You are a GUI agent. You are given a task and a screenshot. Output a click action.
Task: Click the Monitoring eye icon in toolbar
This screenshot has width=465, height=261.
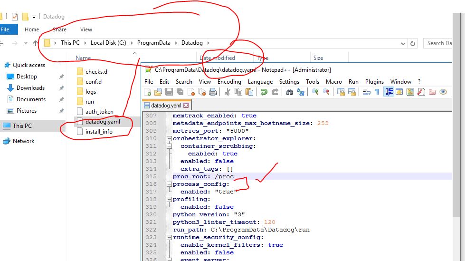click(x=443, y=92)
